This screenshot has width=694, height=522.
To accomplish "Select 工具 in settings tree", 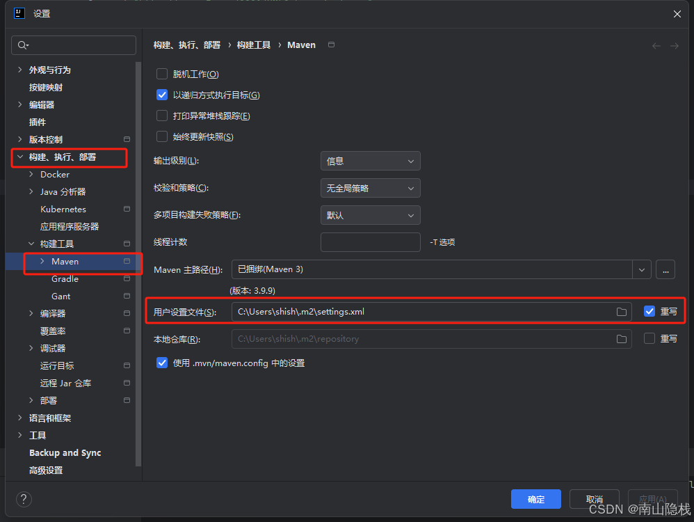I will [x=37, y=436].
